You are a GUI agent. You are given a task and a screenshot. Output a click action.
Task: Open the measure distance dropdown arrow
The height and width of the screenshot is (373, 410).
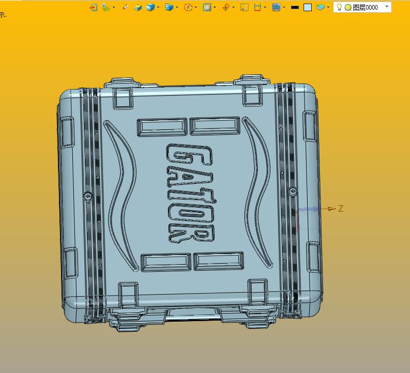pyautogui.click(x=265, y=7)
